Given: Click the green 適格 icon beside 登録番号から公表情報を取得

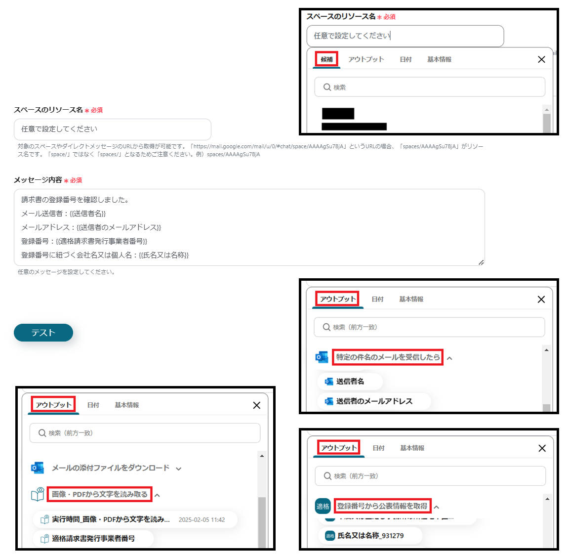Looking at the screenshot, I should (323, 506).
